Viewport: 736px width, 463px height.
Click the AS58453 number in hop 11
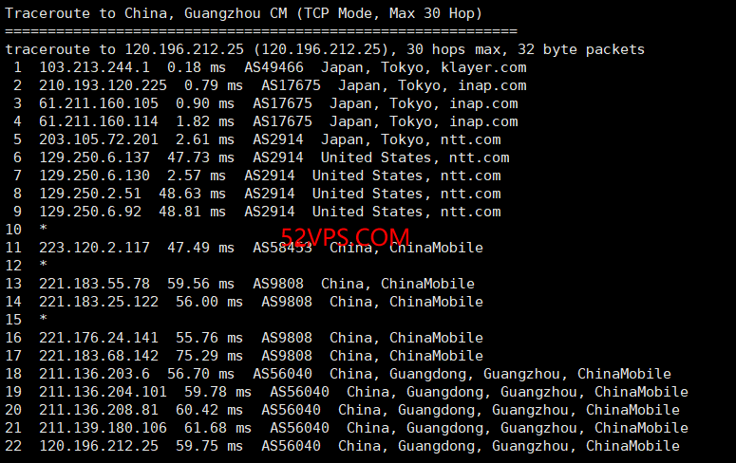(283, 248)
